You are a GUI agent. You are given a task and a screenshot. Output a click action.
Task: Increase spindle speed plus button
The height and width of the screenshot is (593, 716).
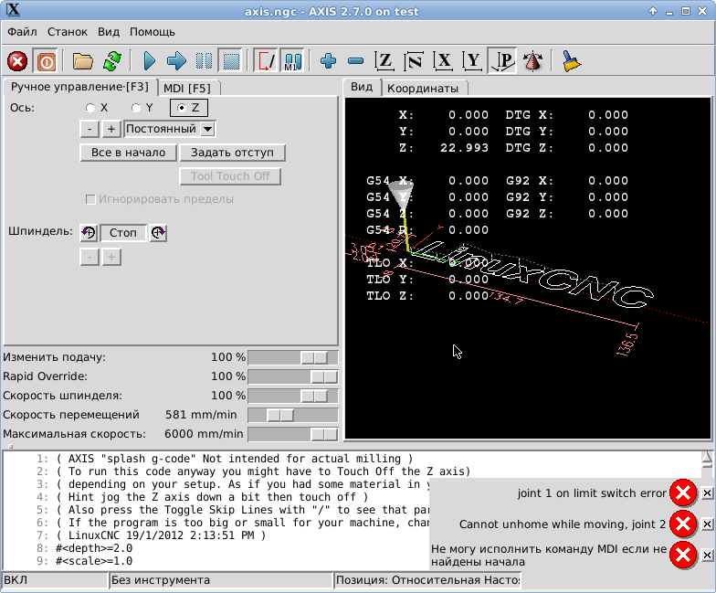point(111,258)
